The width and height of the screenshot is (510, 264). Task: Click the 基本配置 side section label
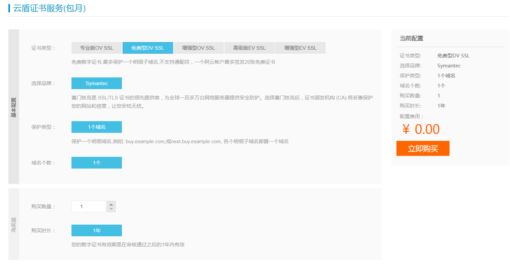tap(14, 107)
